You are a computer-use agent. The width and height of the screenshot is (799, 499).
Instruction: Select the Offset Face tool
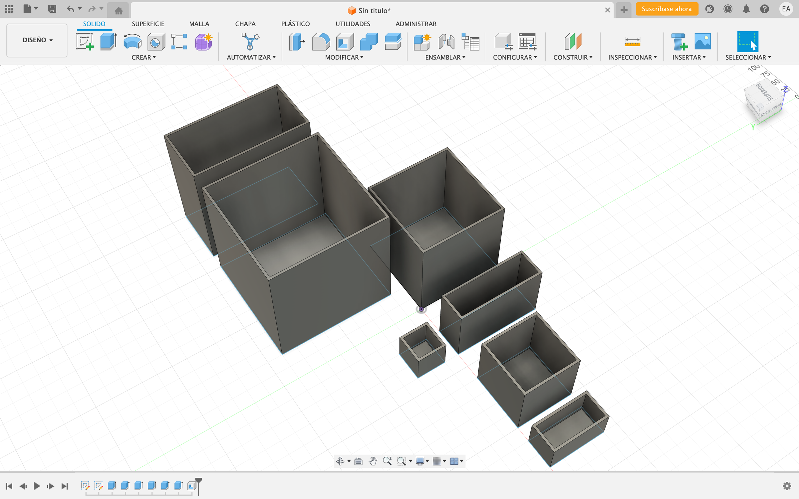pos(393,41)
